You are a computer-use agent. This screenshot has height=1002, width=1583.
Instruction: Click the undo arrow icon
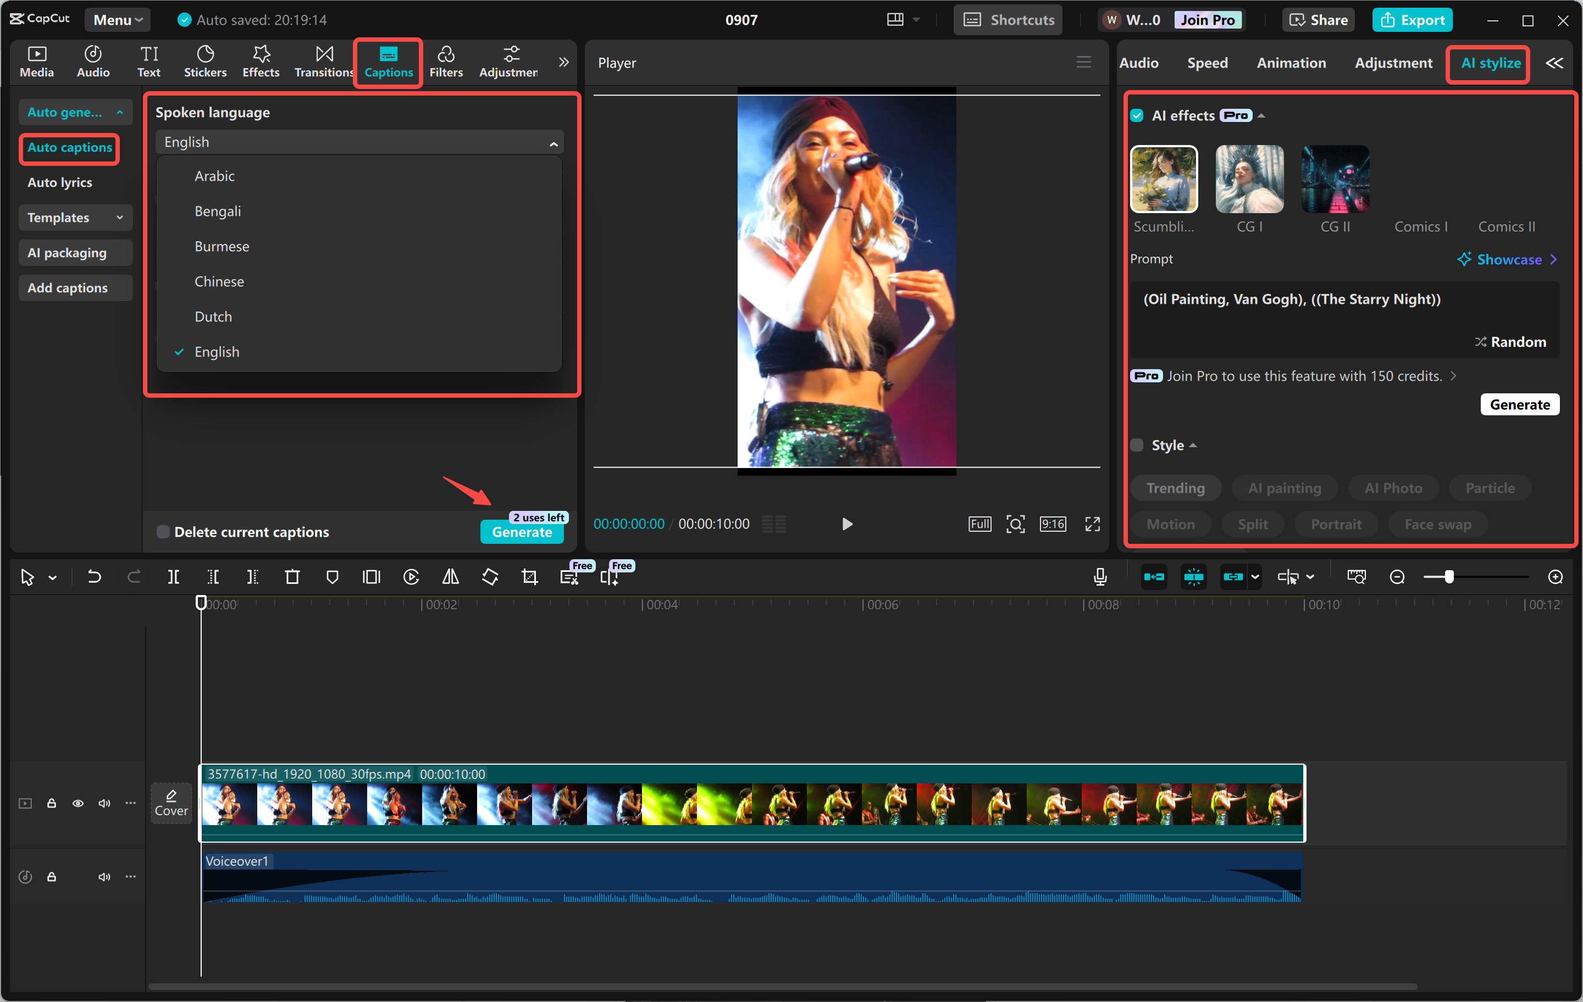point(95,577)
